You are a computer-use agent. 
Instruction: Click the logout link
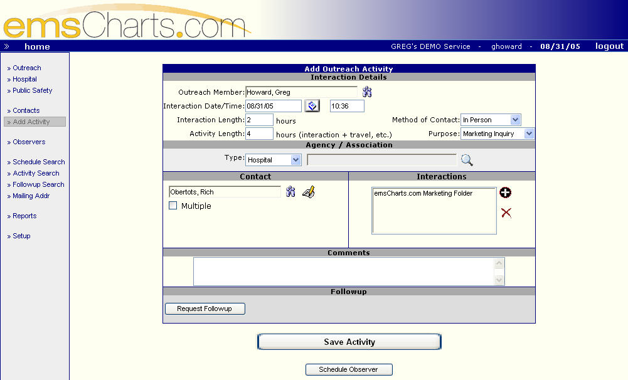609,46
